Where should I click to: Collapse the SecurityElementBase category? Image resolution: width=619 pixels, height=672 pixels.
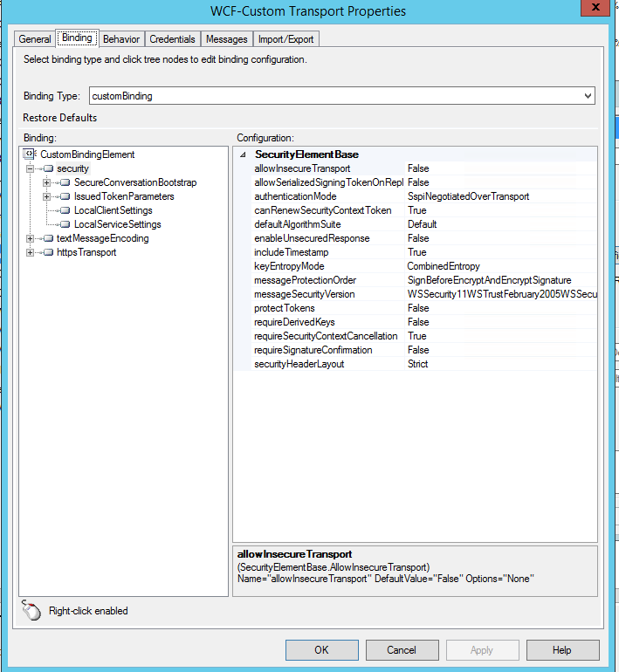(x=243, y=154)
